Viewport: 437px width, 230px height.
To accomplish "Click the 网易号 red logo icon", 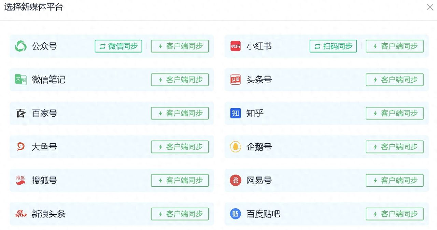I will 236,180.
